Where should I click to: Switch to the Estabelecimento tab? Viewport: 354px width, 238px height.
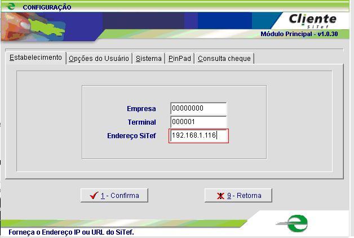coord(36,58)
